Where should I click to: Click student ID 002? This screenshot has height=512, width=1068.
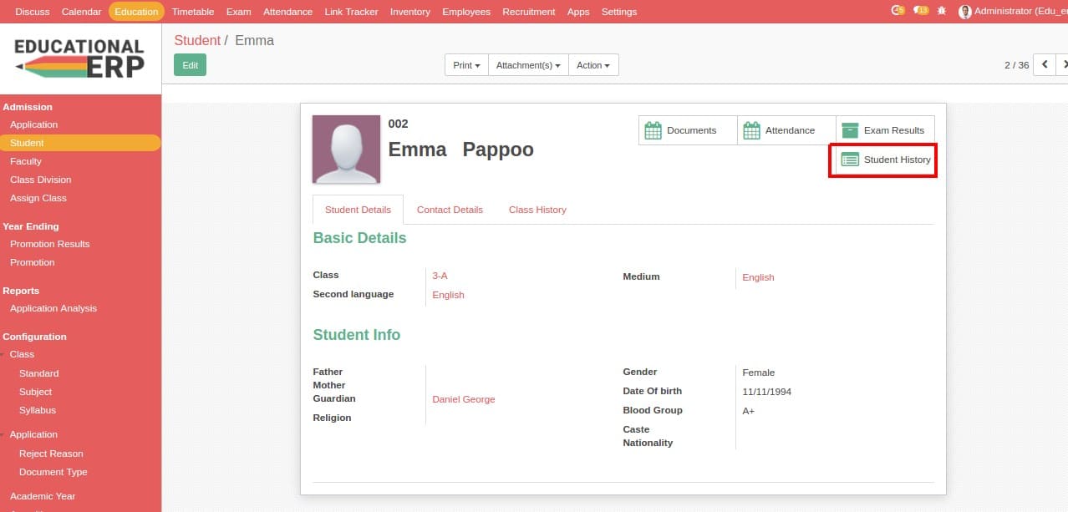pos(398,124)
